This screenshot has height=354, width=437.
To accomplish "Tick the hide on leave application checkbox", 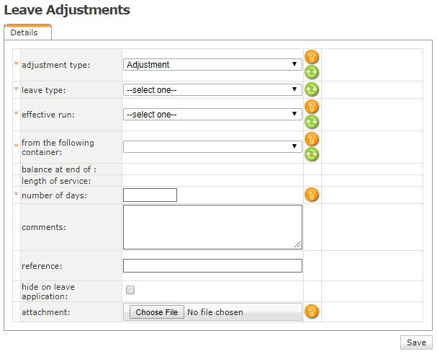I will pyautogui.click(x=130, y=290).
